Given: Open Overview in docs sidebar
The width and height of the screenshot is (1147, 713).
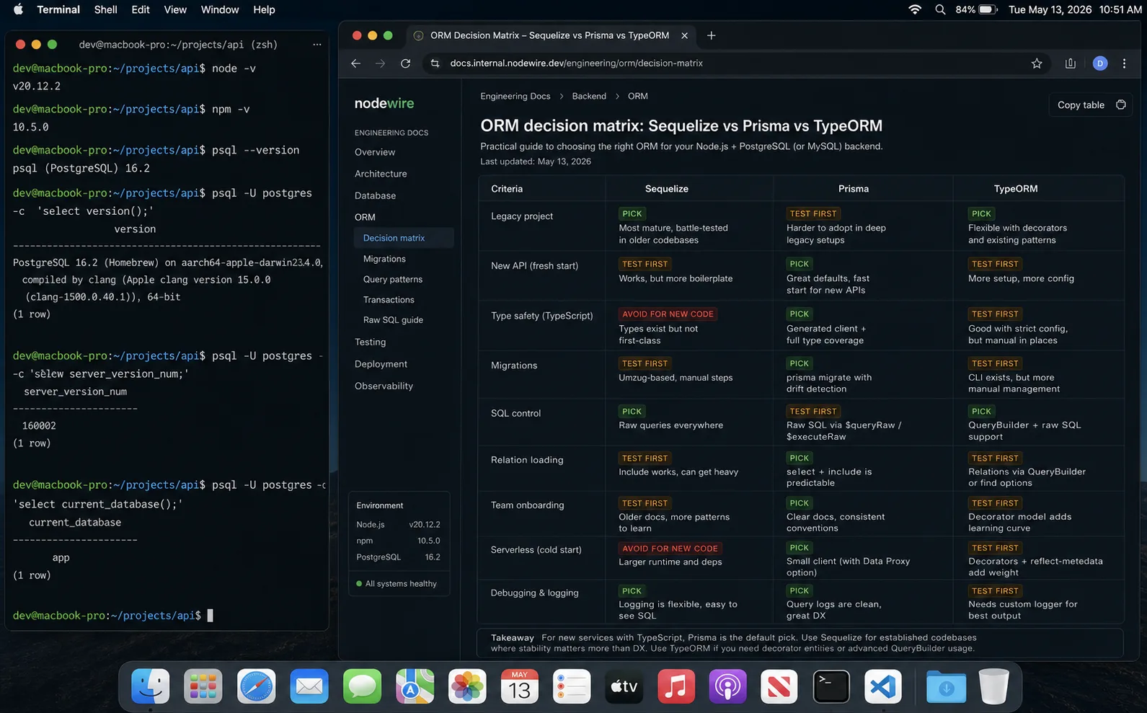Looking at the screenshot, I should (x=375, y=152).
